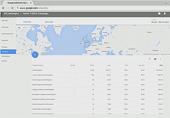Click the Greenland label on the map
Viewport: 170px width, 118px height.
[x=58, y=26]
